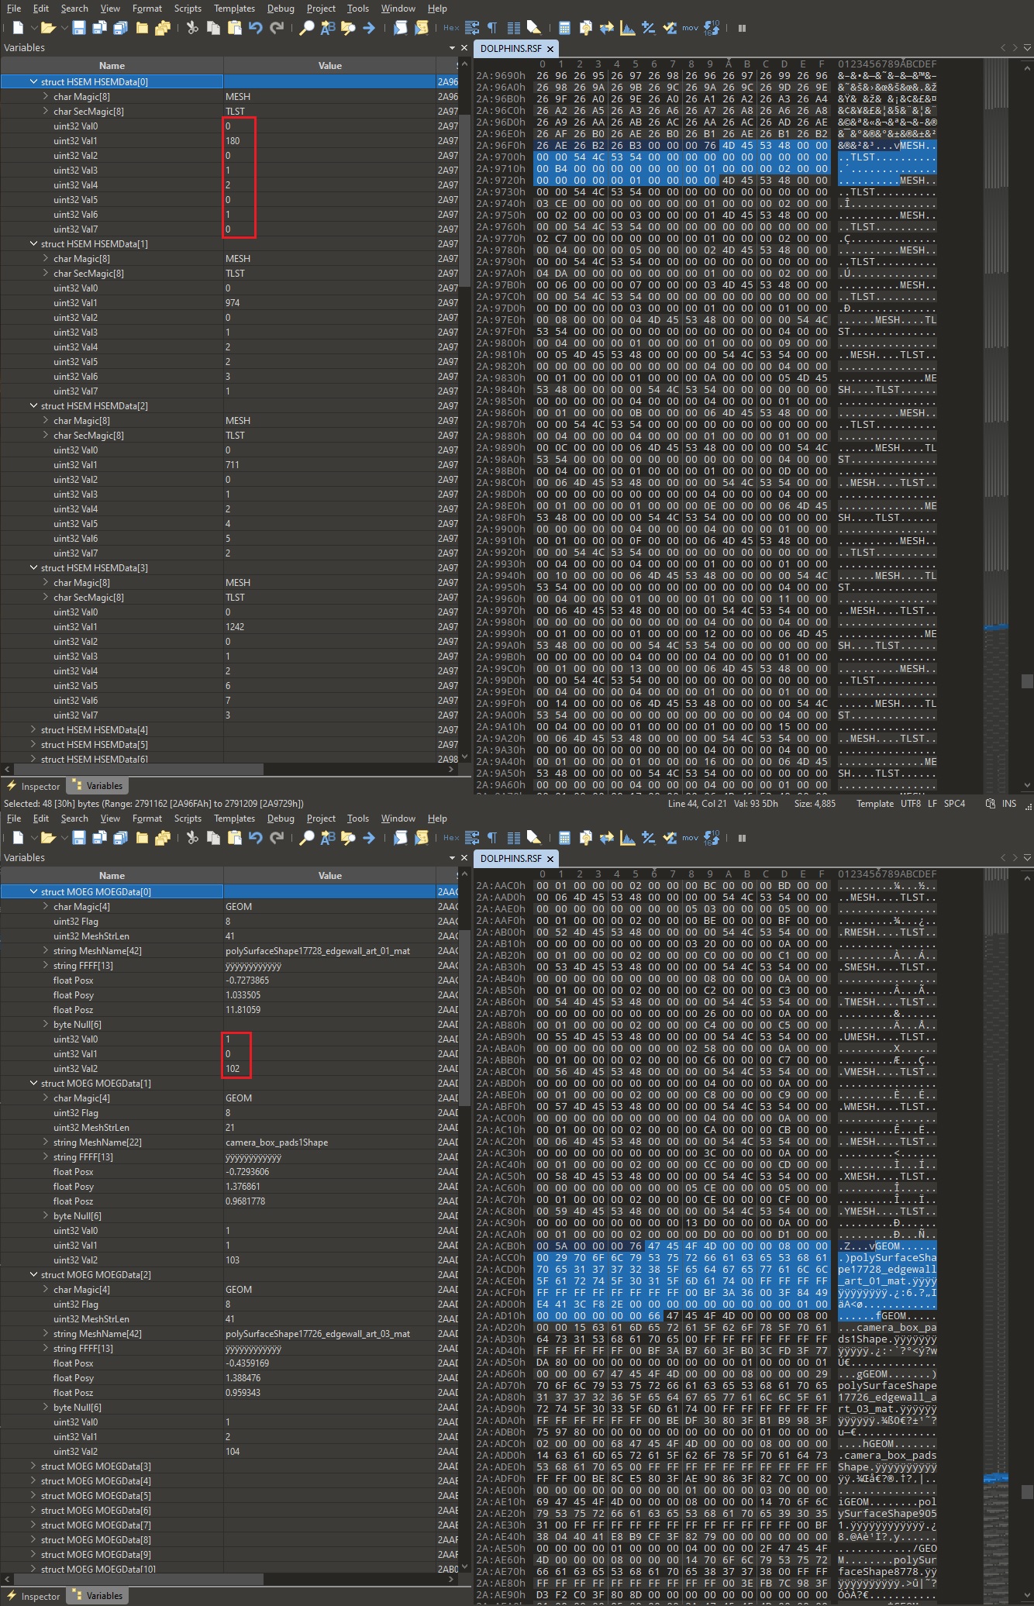
Task: Close DOLPHINS.RSF tab in top window
Action: pyautogui.click(x=550, y=49)
